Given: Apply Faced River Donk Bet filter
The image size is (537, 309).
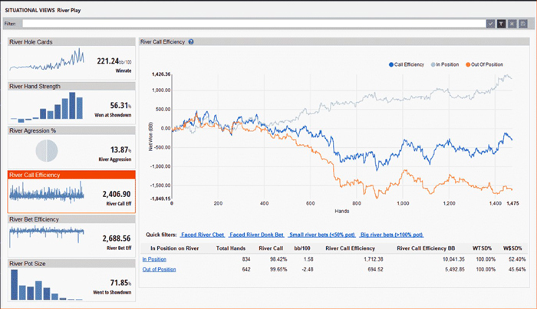Looking at the screenshot, I should (x=256, y=235).
